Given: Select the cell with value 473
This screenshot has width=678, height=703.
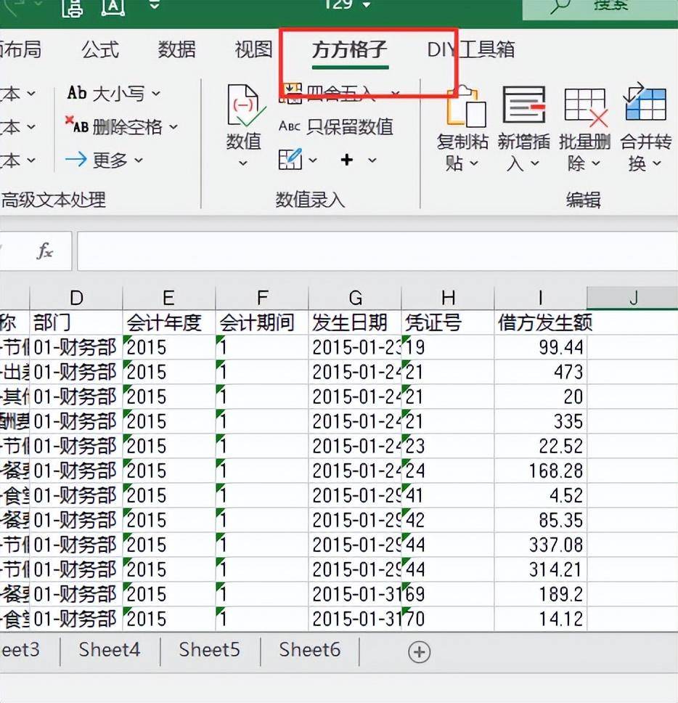Looking at the screenshot, I should 540,372.
